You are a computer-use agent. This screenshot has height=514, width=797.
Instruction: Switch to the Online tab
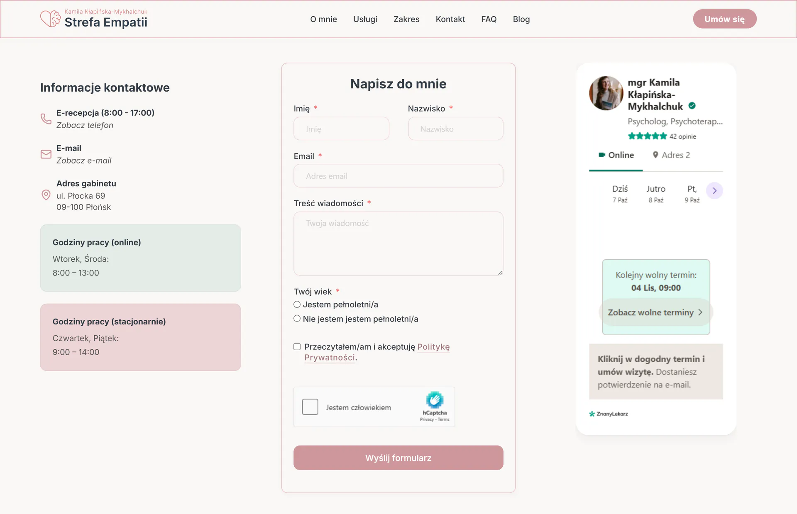tap(616, 155)
